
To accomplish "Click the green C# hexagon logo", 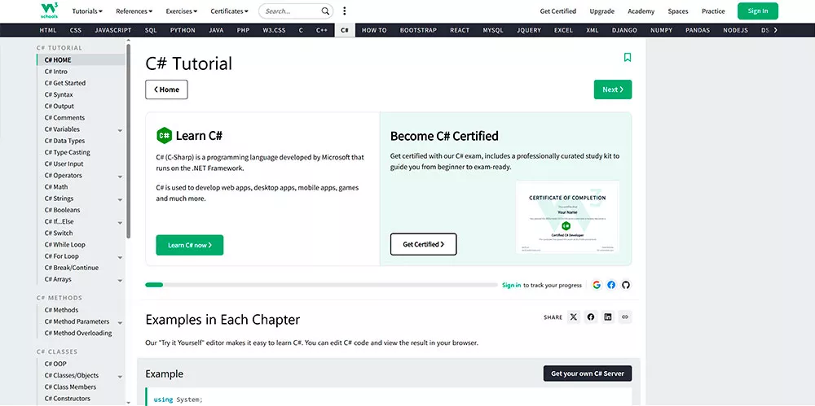I will pyautogui.click(x=165, y=136).
